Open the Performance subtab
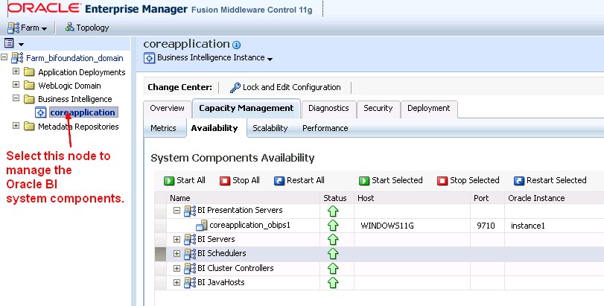 coord(325,128)
